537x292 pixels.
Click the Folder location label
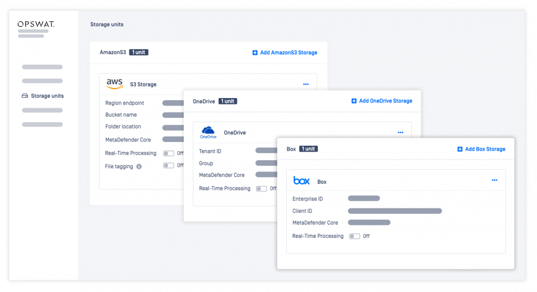123,126
